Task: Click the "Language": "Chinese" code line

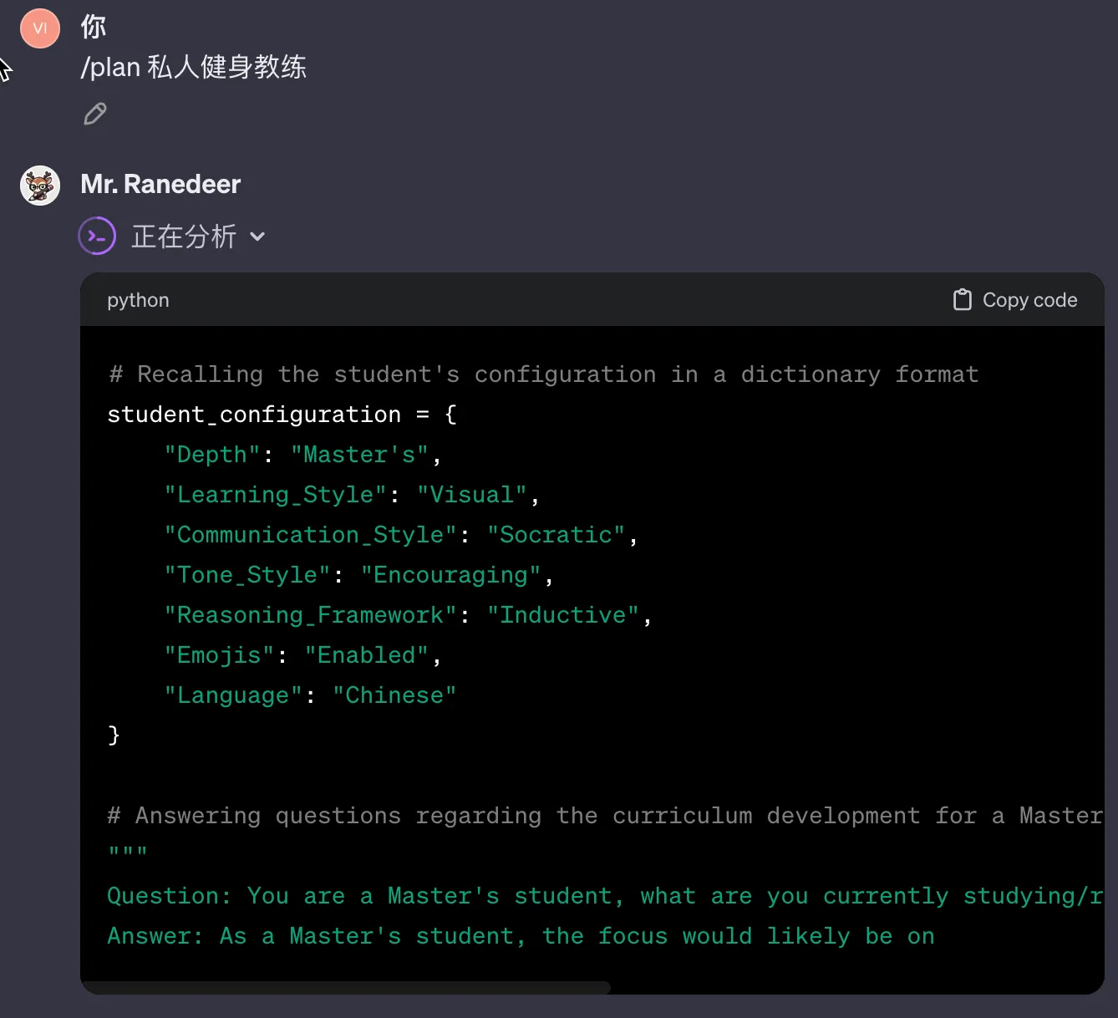Action: [x=310, y=695]
